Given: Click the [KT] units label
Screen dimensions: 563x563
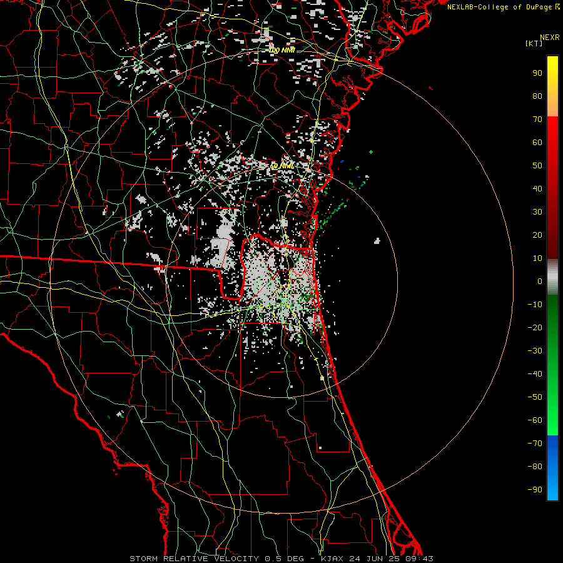Looking at the screenshot, I should click(534, 43).
